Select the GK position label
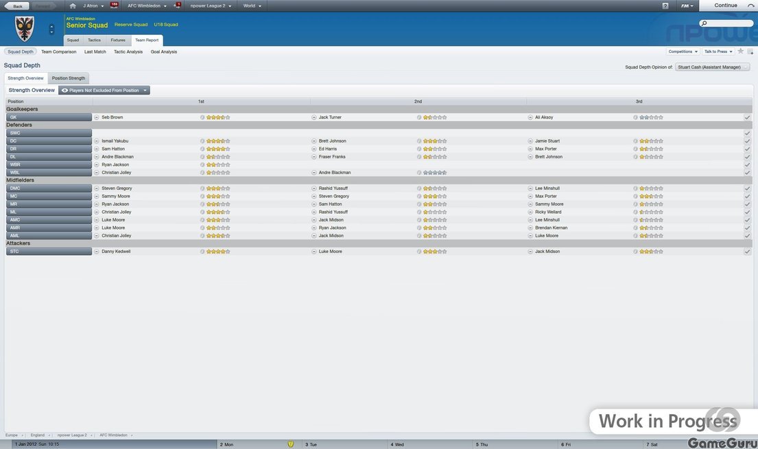Viewport: 758px width, 449px height. click(x=49, y=117)
